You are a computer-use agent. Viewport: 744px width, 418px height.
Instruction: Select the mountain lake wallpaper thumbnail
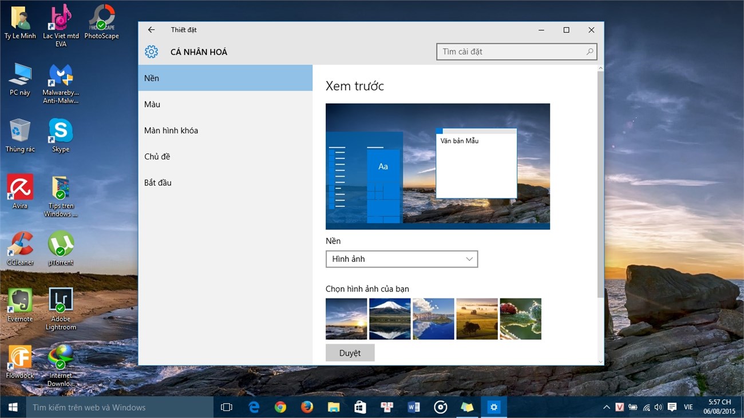[390, 319]
